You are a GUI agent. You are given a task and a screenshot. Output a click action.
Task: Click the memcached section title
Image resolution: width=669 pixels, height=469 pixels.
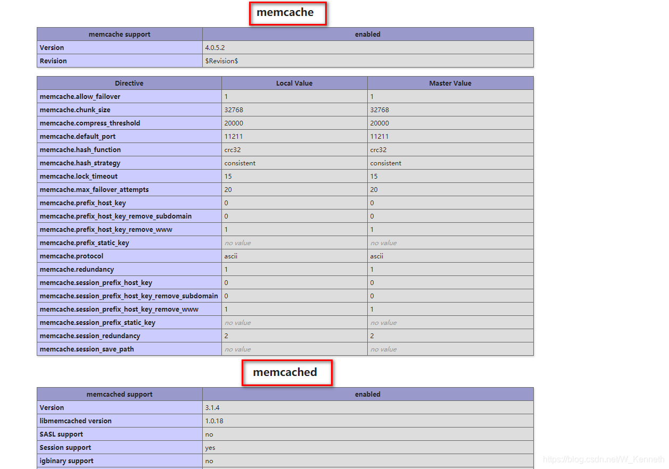pos(287,373)
